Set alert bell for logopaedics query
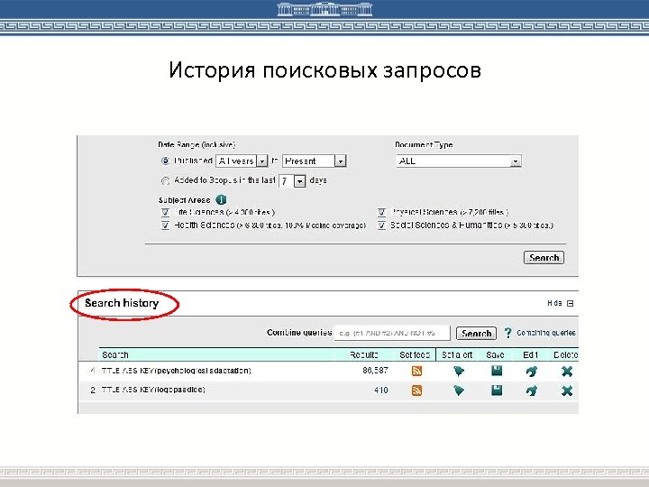Image resolution: width=649 pixels, height=487 pixels. tap(458, 391)
